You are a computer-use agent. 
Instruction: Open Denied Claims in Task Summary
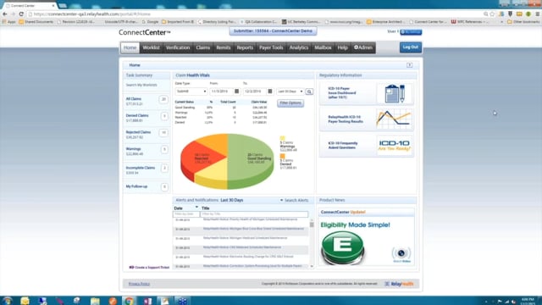pos(137,115)
